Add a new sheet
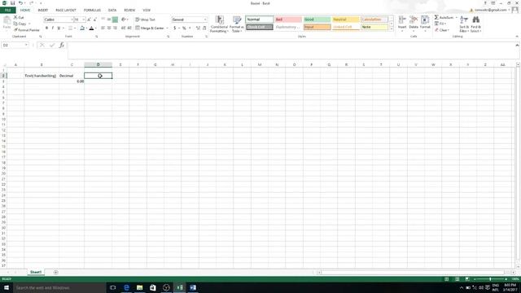The image size is (521, 293). click(x=56, y=272)
